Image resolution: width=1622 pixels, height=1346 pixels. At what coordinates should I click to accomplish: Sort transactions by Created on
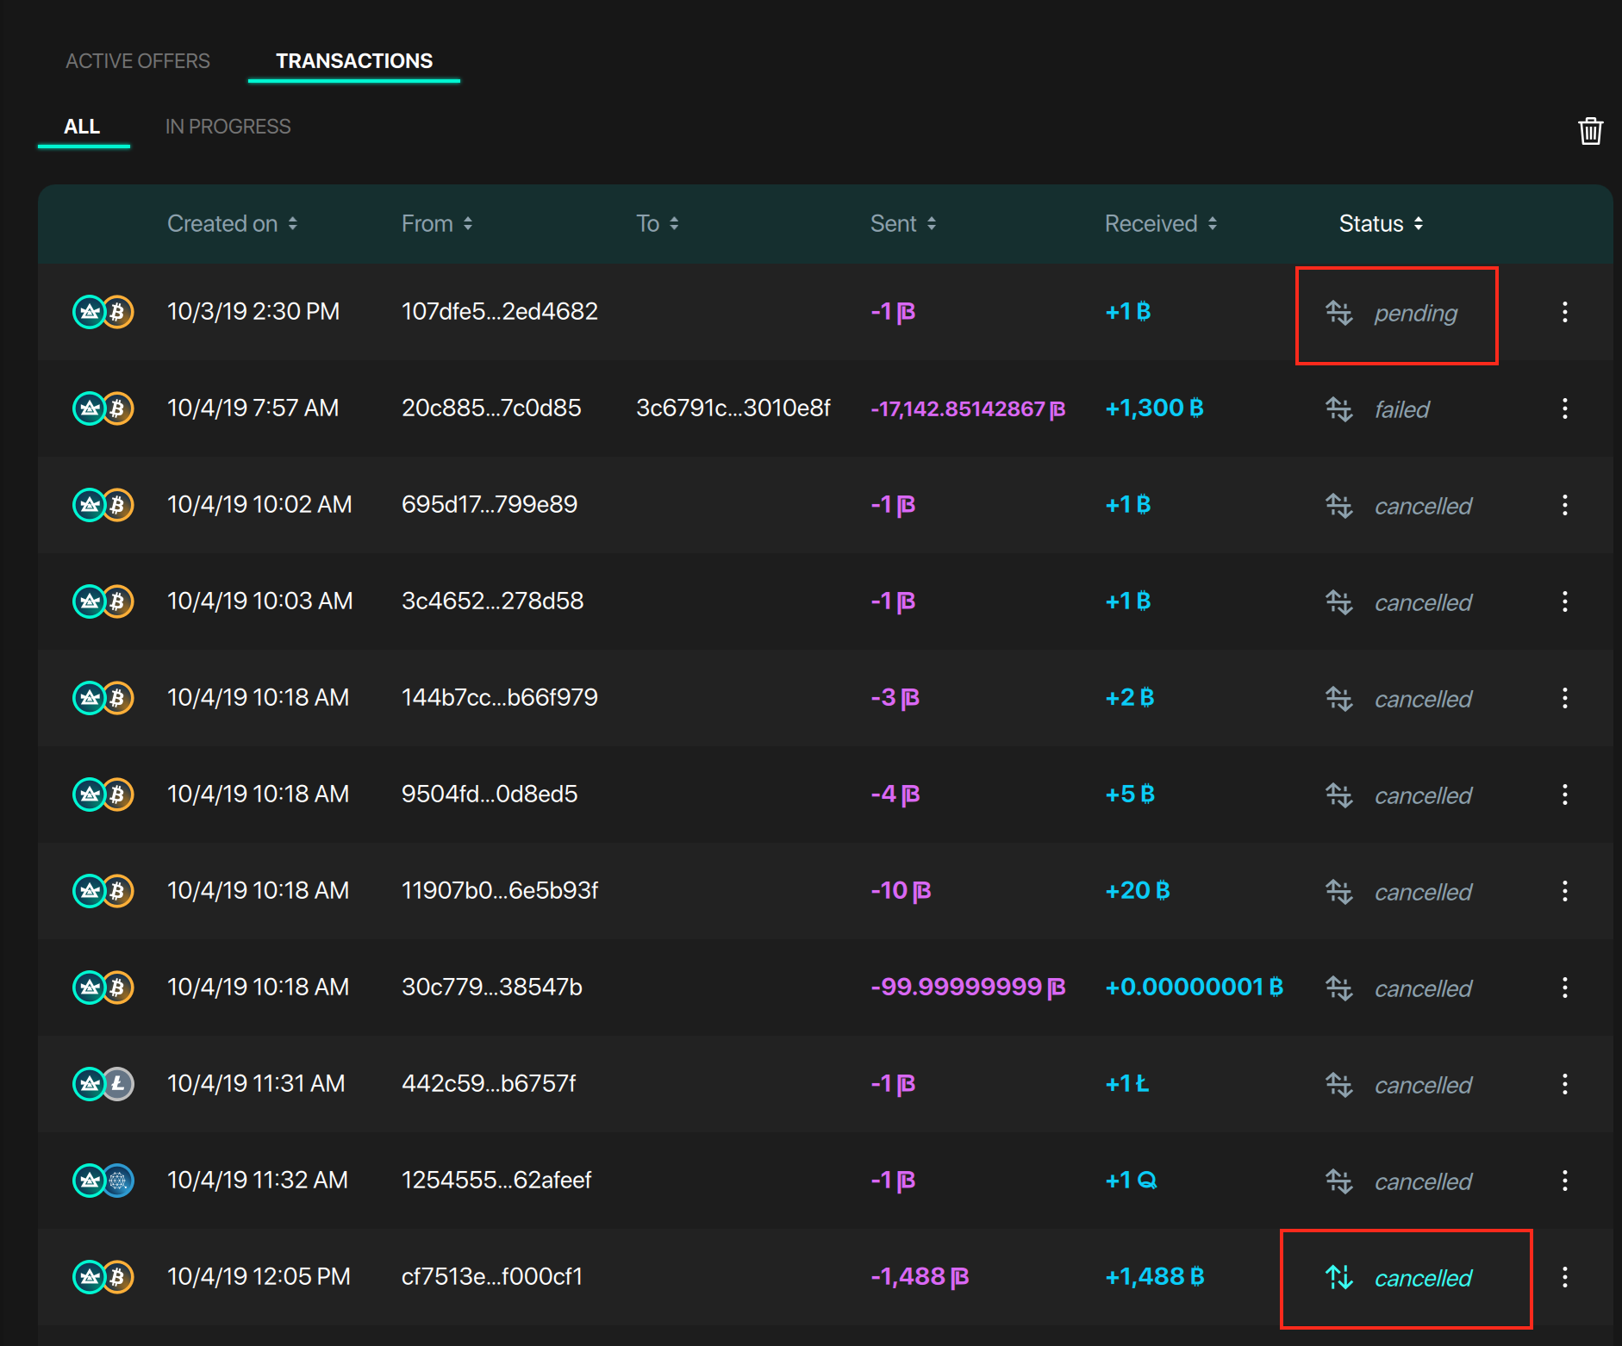point(233,224)
